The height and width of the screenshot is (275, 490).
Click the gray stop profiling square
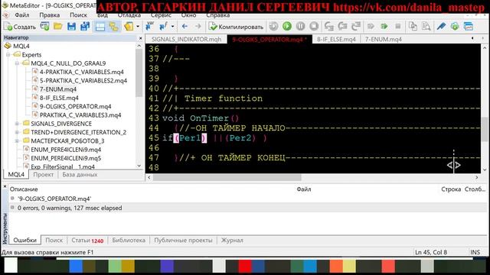pos(398,27)
